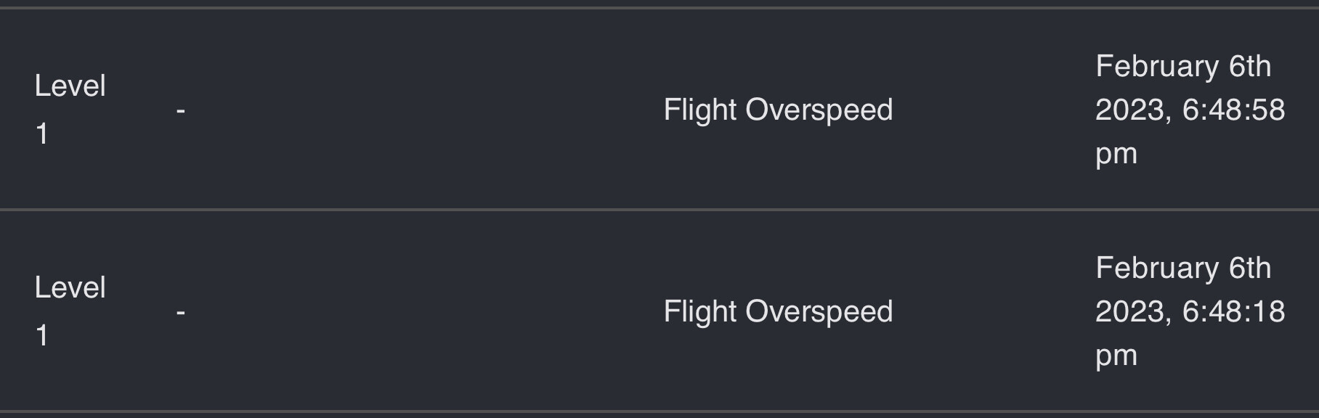Click the divider line between the two alert rows
Screen dimensions: 1319x418
[x=659, y=210]
